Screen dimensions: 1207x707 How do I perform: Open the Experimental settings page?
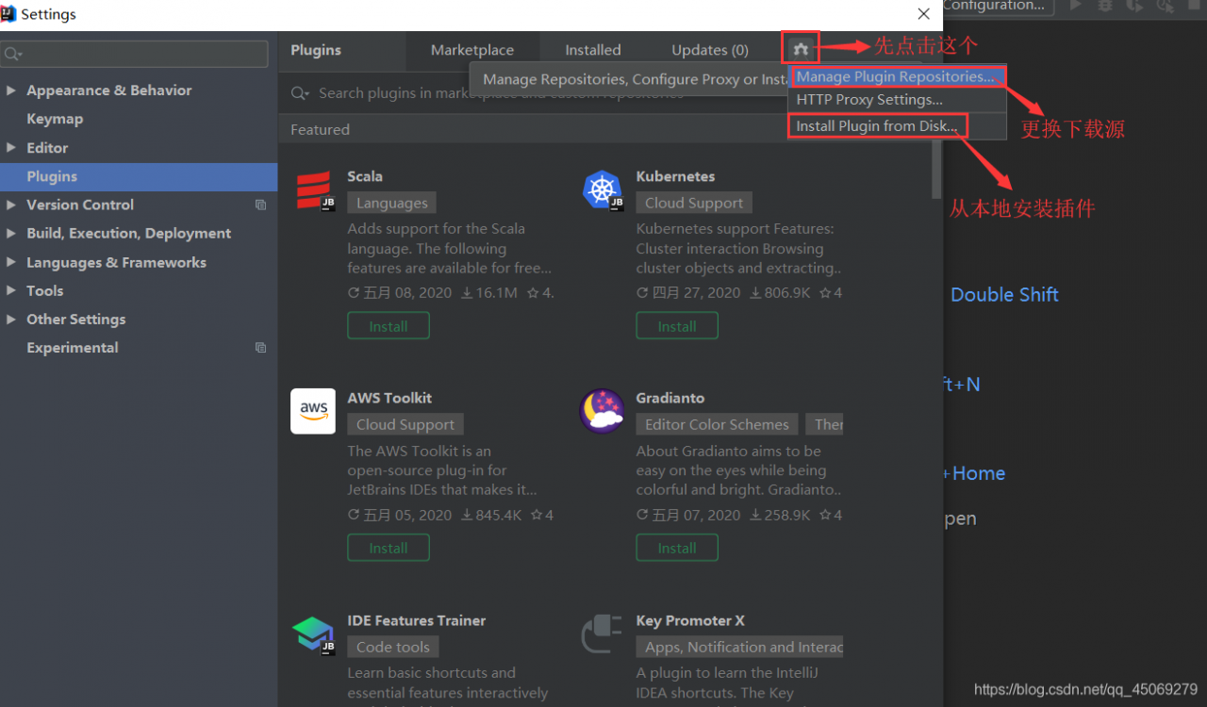[x=73, y=348]
